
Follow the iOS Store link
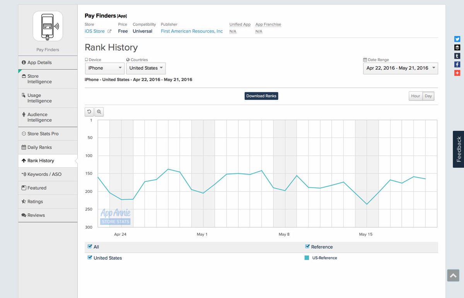(x=95, y=31)
